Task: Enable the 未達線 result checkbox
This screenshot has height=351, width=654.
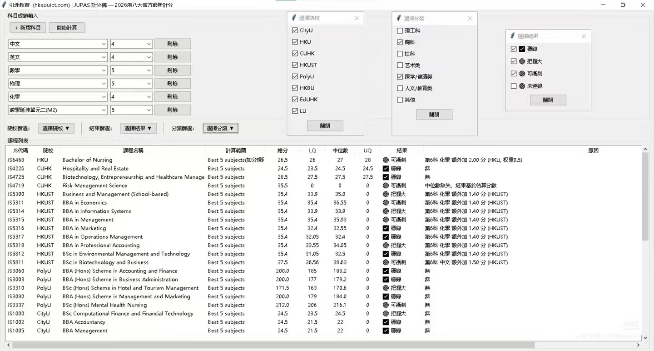Action: 514,86
